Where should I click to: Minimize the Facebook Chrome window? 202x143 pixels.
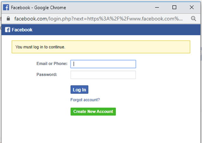tap(157, 7)
